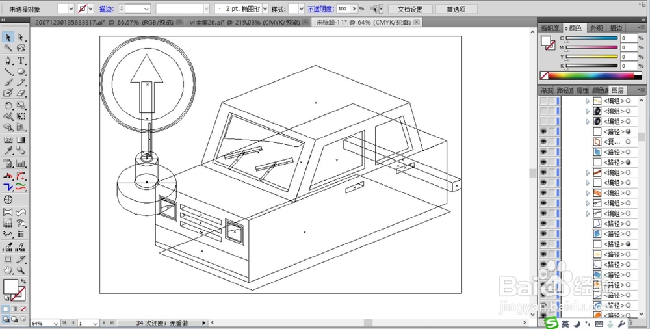Switch toolbox paint mode to Gradient

(14, 309)
